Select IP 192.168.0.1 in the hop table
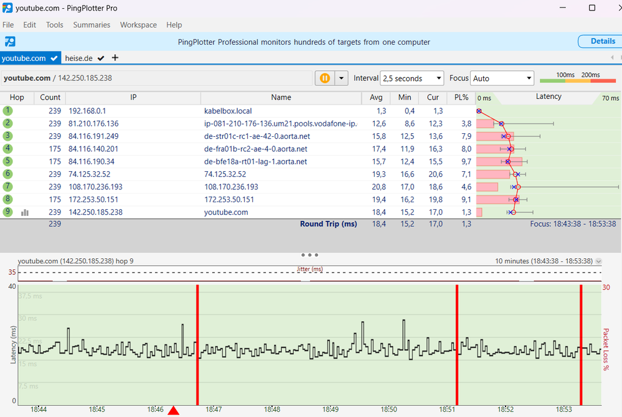622x417 pixels. click(87, 111)
